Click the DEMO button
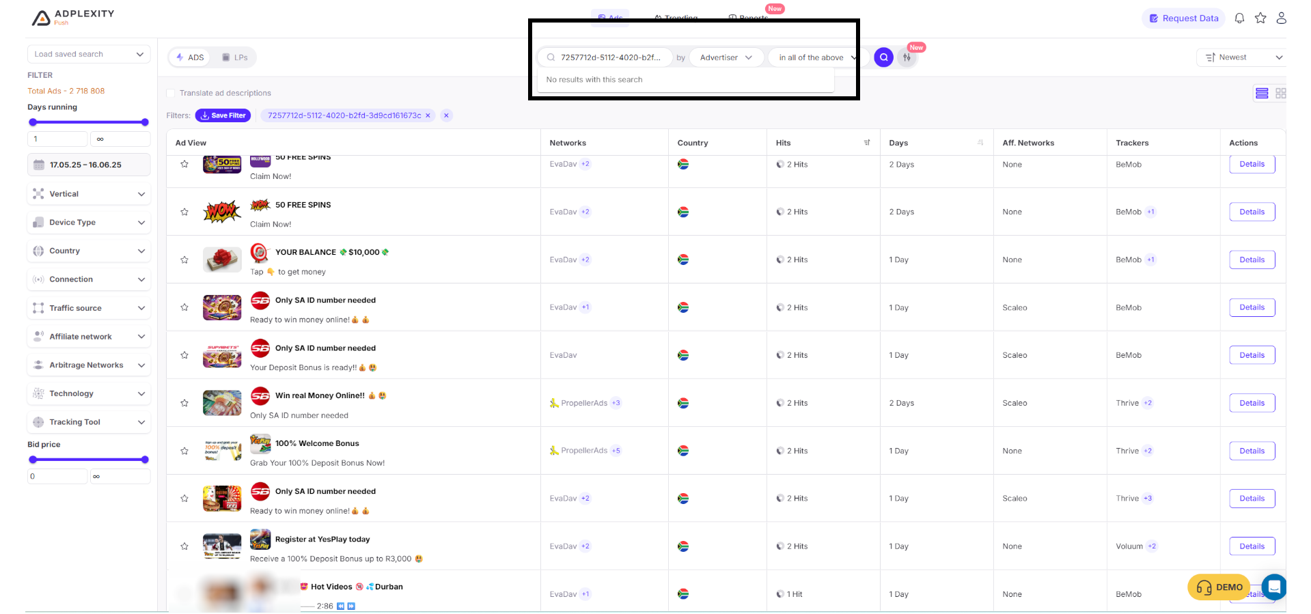Viewport: 1311px width, 614px height. click(x=1219, y=587)
